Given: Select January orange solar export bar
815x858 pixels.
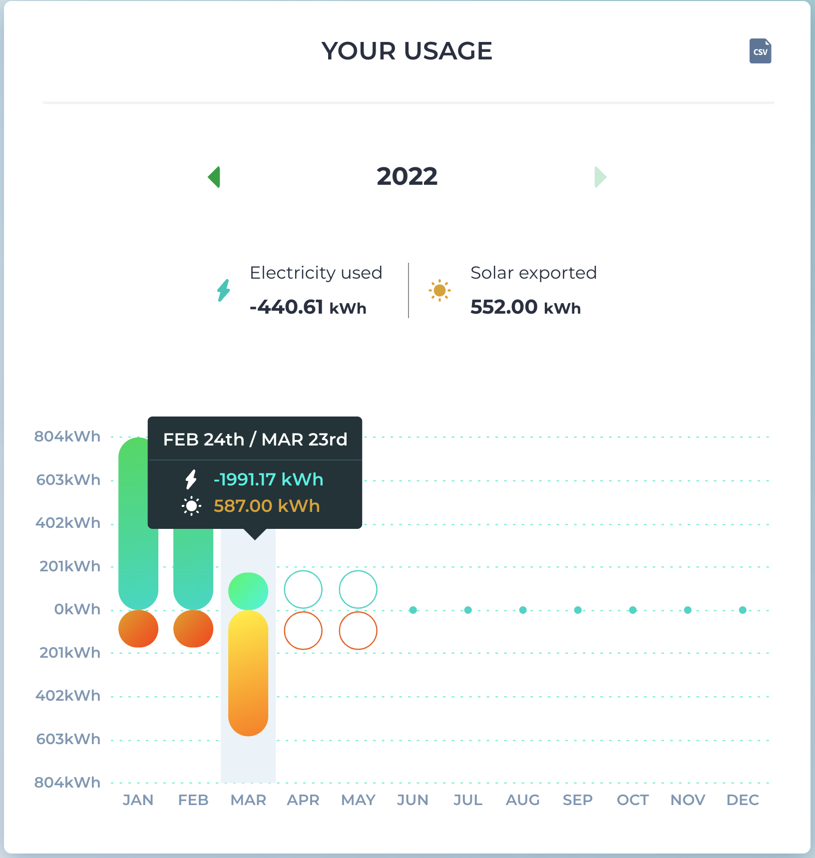Looking at the screenshot, I should click(x=138, y=629).
